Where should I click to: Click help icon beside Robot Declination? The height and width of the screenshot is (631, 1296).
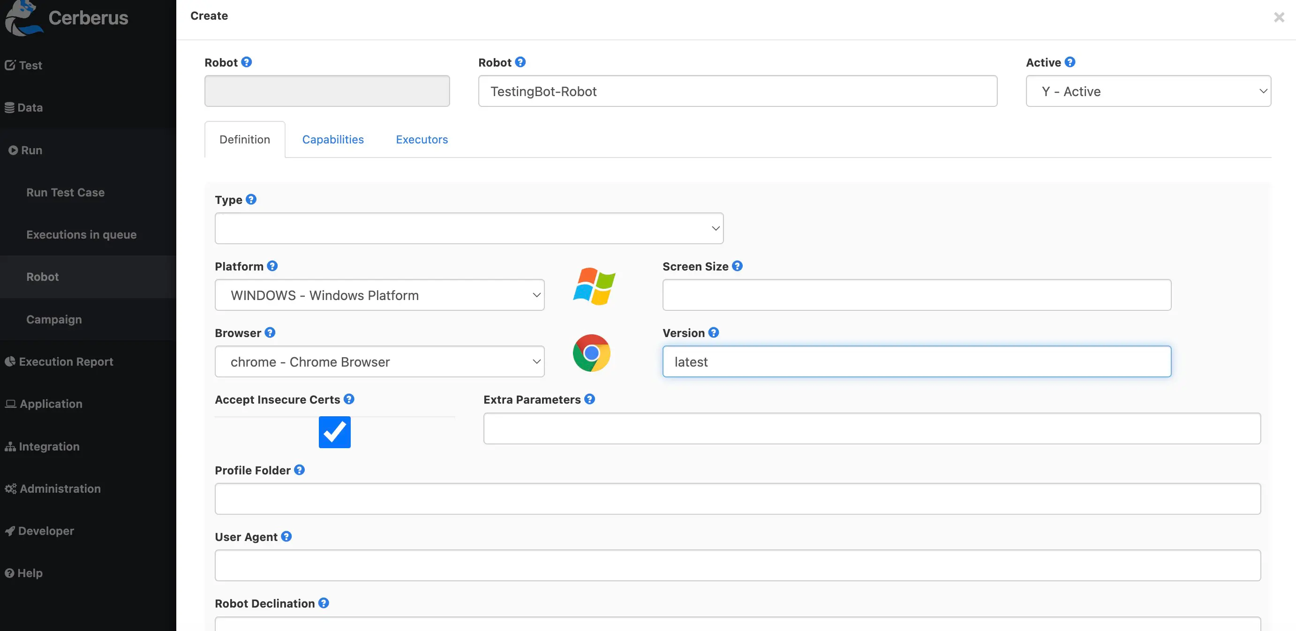click(x=324, y=603)
